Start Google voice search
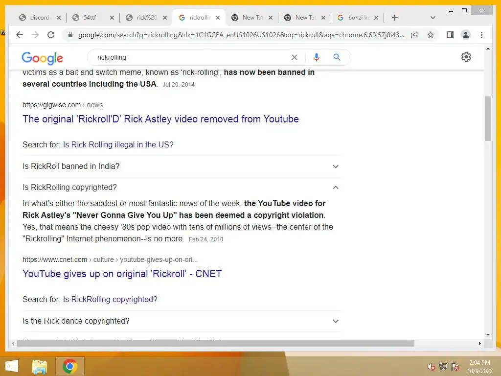501x376 pixels. click(x=317, y=57)
